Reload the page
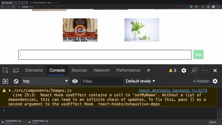The height and width of the screenshot is (125, 222). (x=13, y=7)
